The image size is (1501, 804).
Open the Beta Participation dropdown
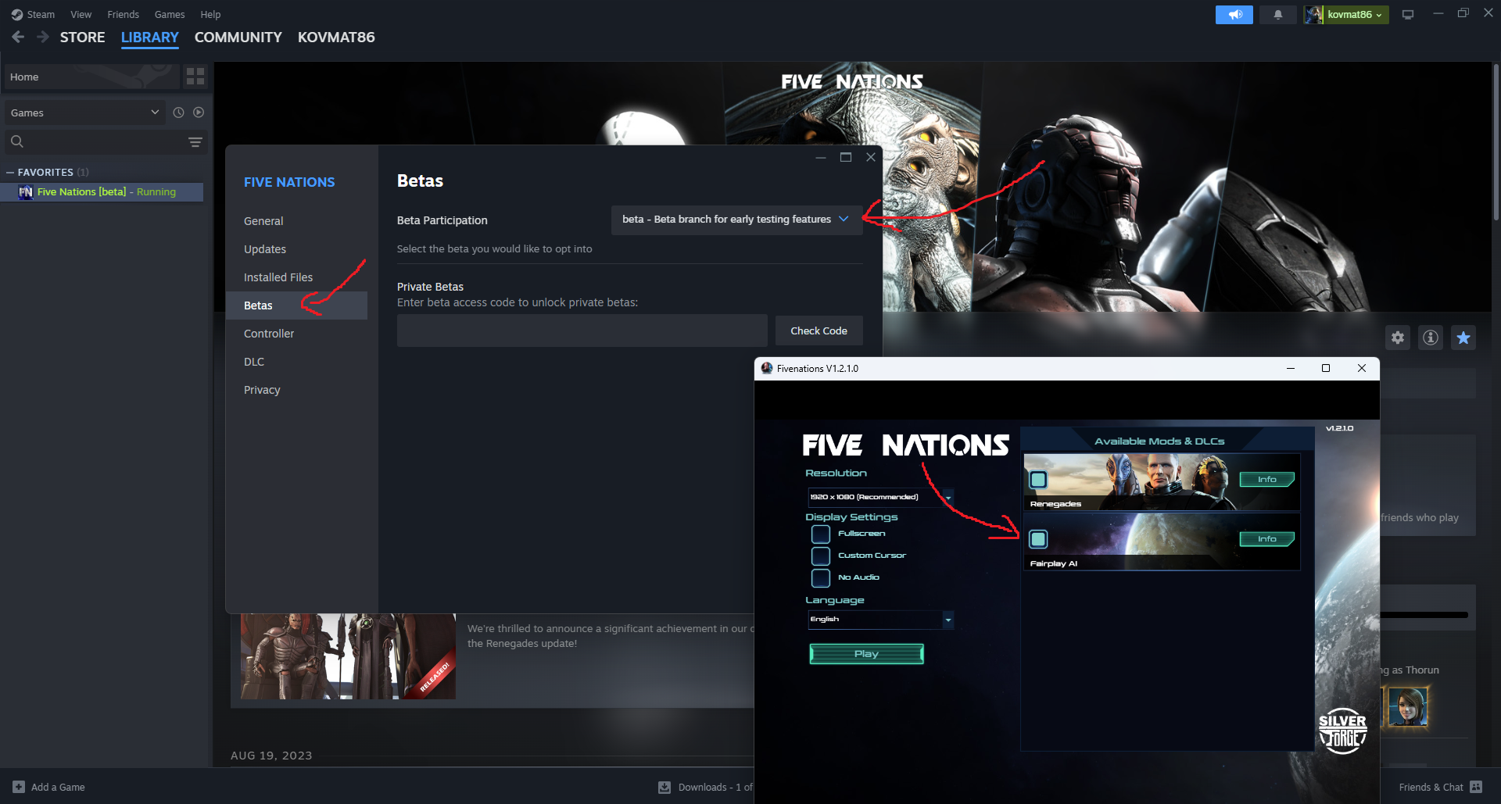pos(736,220)
